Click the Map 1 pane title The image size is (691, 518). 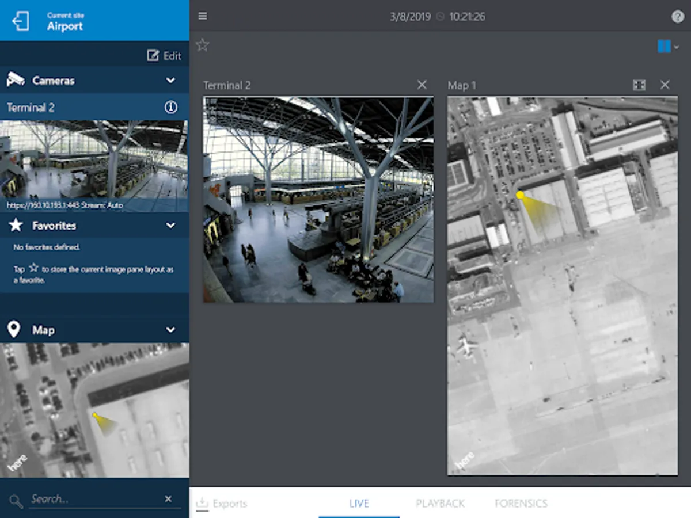pos(462,85)
